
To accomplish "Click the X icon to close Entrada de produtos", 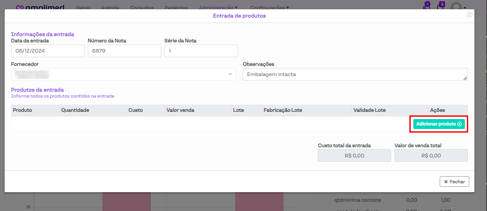I will click(469, 15).
